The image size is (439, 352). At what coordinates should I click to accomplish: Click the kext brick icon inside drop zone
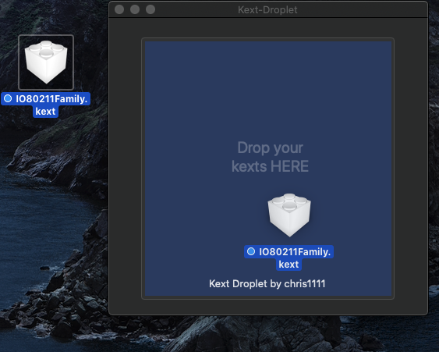coord(289,215)
